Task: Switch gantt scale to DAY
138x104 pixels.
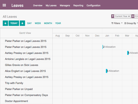Action: (x=29, y=23)
